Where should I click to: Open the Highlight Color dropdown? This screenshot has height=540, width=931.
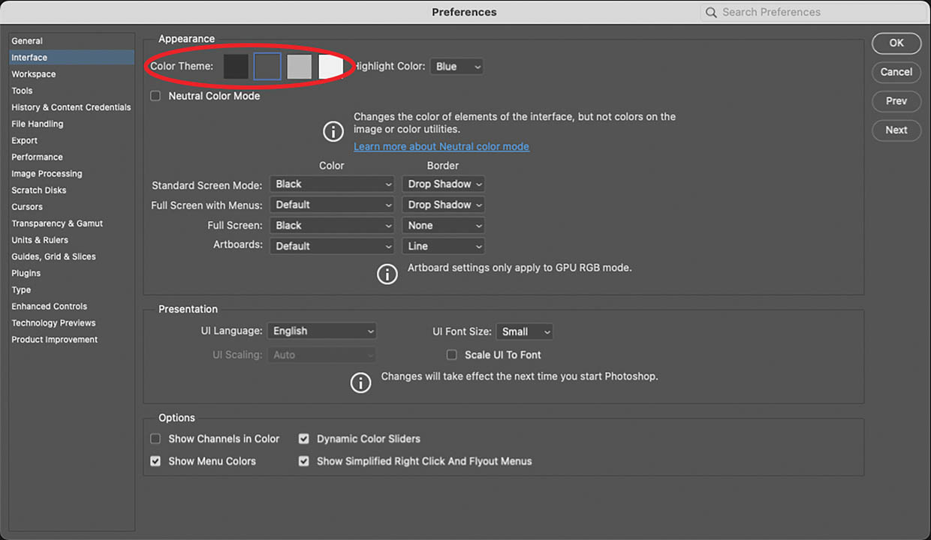456,67
